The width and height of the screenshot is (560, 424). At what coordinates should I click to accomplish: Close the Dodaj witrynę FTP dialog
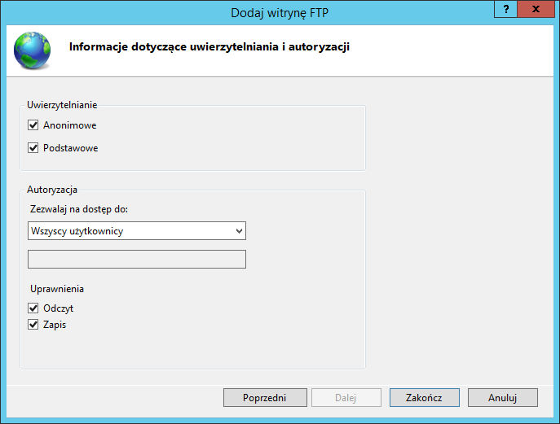coord(536,9)
